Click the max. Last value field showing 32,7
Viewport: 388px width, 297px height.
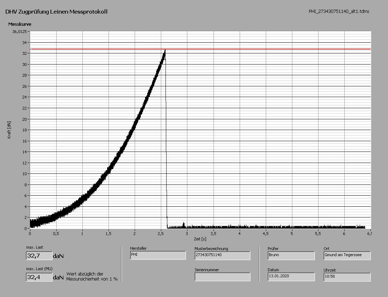click(x=39, y=255)
